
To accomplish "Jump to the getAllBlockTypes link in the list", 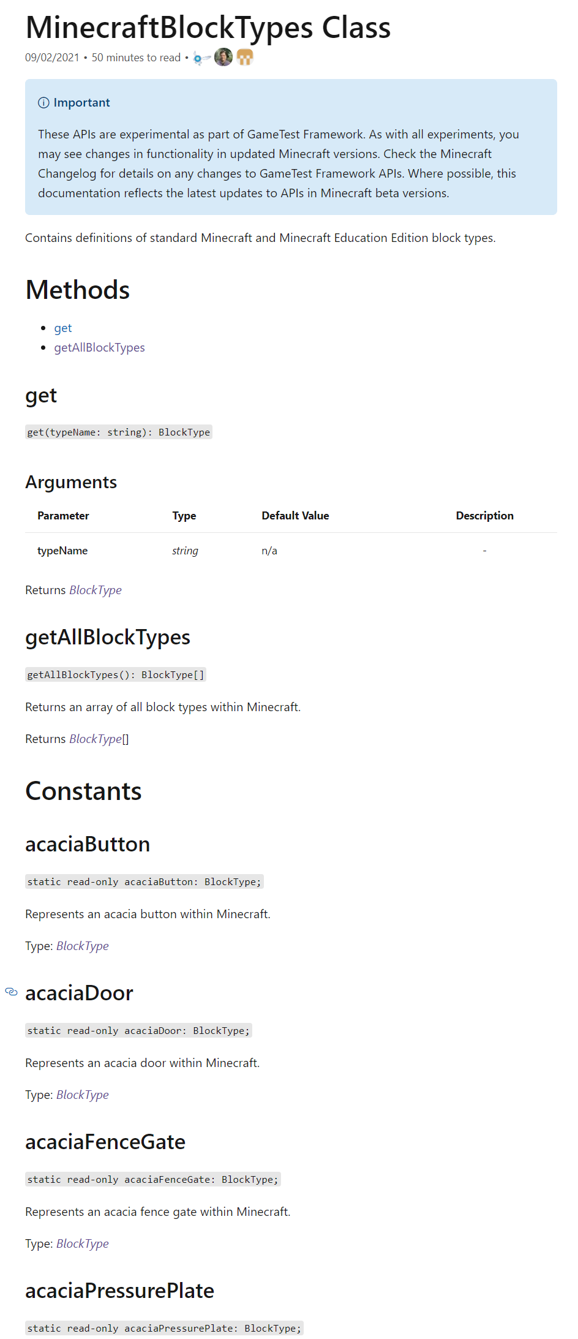I will pos(99,348).
